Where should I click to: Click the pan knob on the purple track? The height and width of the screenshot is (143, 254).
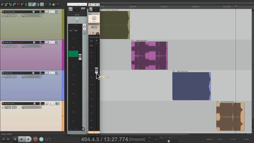coord(47,43)
